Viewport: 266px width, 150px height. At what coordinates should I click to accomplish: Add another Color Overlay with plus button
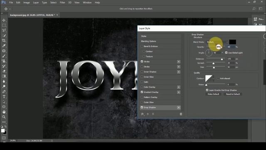[x=179, y=87]
